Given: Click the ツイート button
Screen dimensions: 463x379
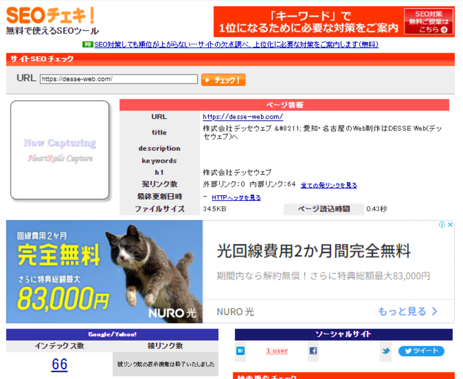Looking at the screenshot, I should (x=421, y=351).
